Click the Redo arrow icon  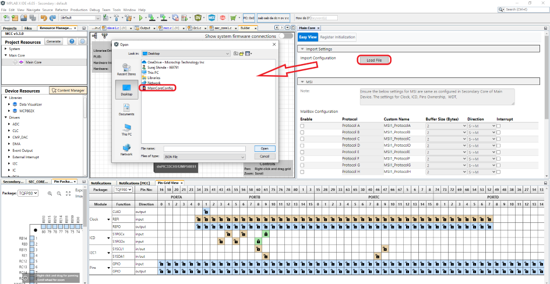click(x=52, y=17)
